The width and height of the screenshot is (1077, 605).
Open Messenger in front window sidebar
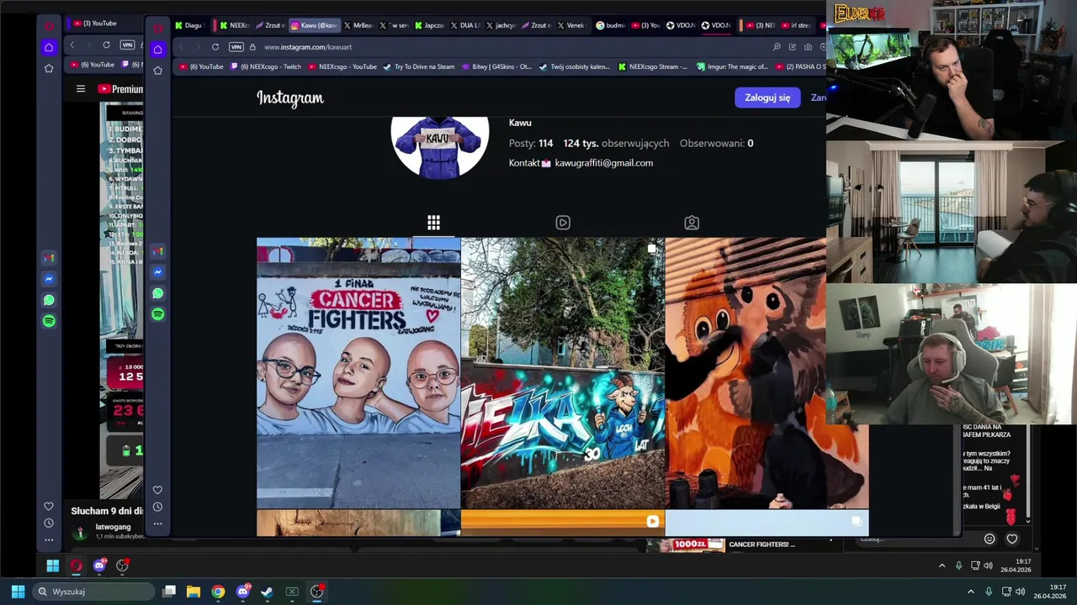[x=157, y=272]
